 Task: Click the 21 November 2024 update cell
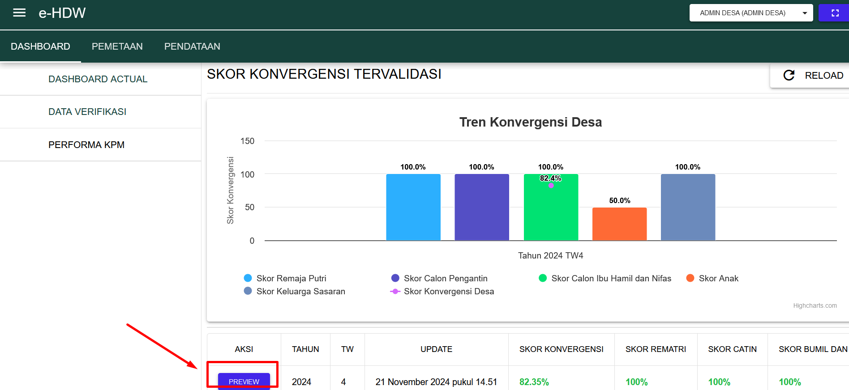(x=437, y=382)
